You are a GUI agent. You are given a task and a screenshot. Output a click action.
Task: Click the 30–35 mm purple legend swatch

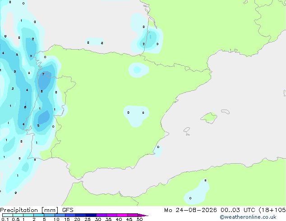click(x=101, y=215)
